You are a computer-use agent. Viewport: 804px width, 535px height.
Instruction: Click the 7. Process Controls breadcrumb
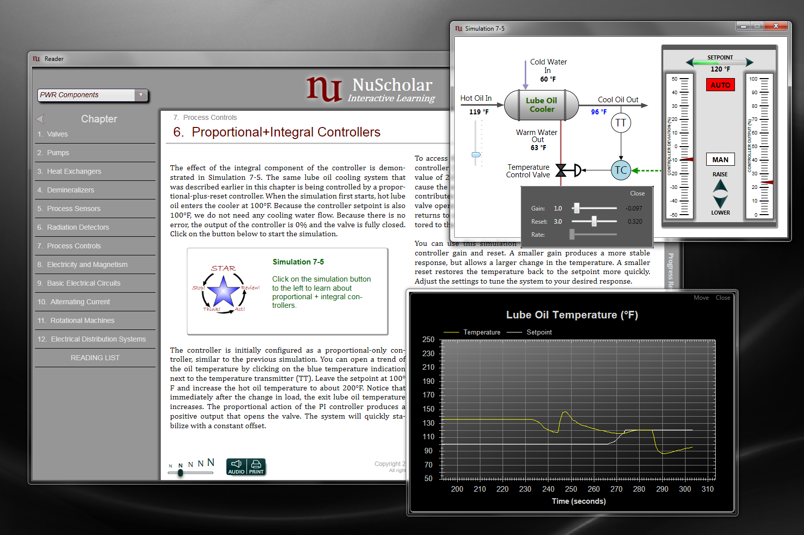[205, 117]
